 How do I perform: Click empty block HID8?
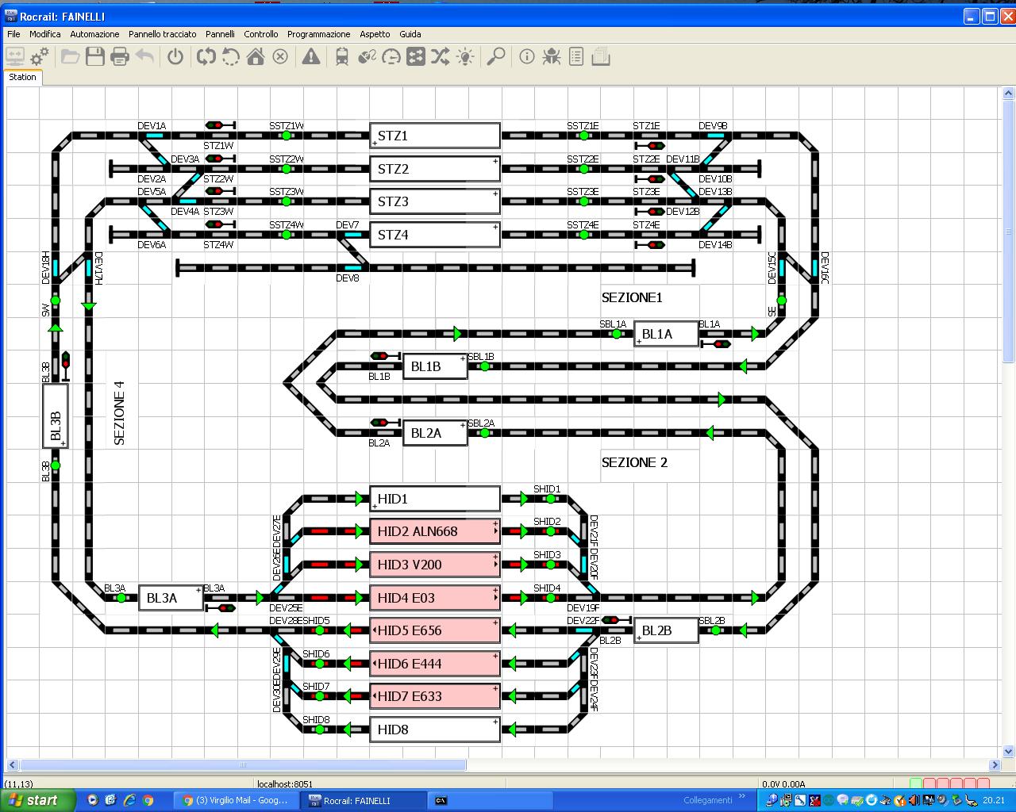(435, 730)
